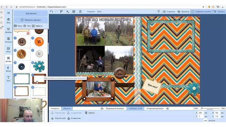Click Заказать cart button
226x127 pixels.
219,12
